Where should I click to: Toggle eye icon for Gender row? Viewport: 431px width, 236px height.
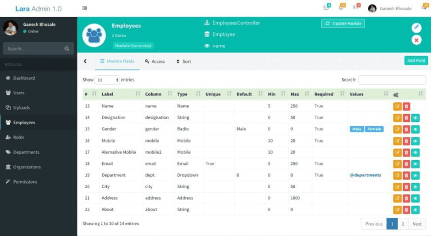coord(416,129)
